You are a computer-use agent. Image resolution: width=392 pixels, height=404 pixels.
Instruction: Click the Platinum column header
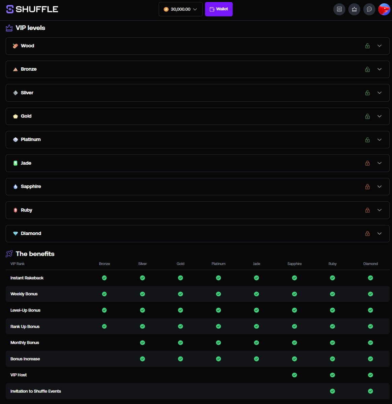(x=219, y=264)
